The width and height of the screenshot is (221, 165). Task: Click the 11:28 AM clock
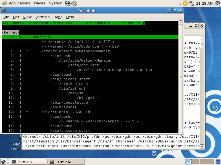(204, 3)
